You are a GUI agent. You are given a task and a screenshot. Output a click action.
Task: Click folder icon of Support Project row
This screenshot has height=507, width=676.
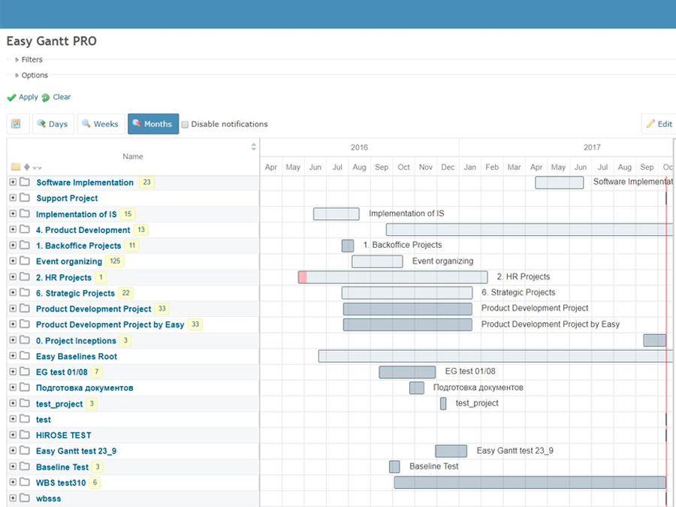pos(25,198)
